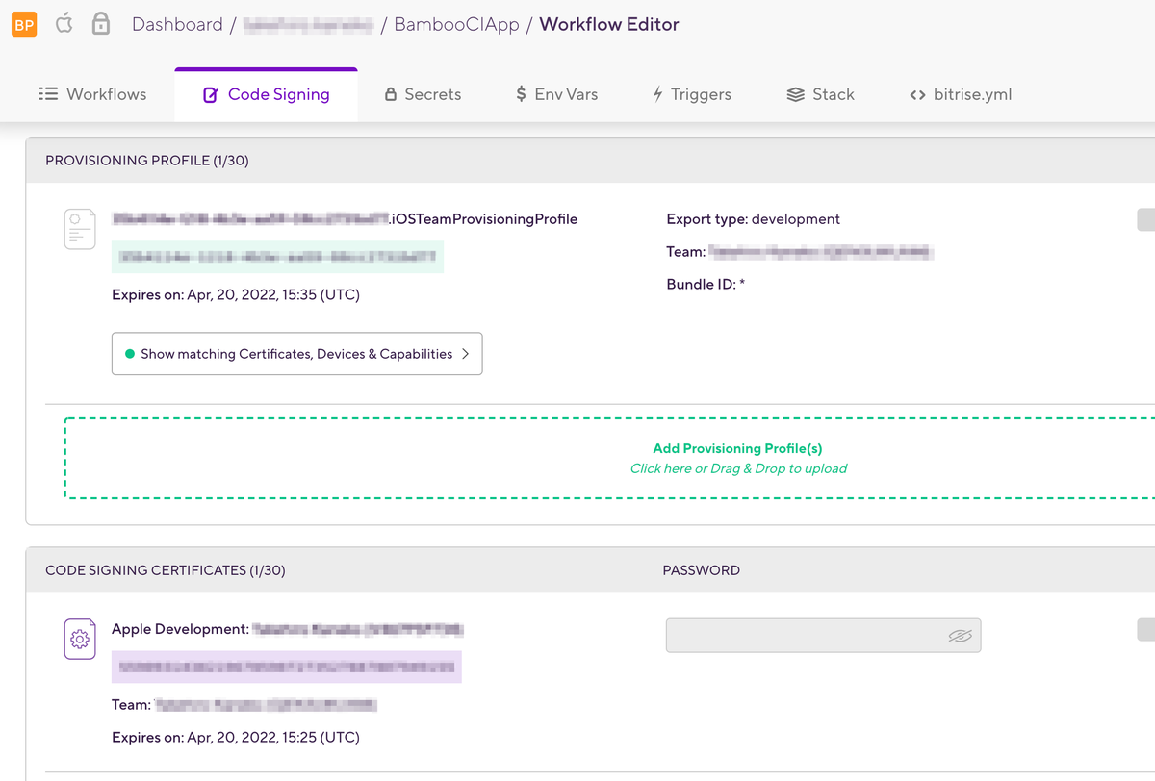Click the Triggers lightning bolt icon
This screenshot has height=781, width=1155.
(x=658, y=94)
